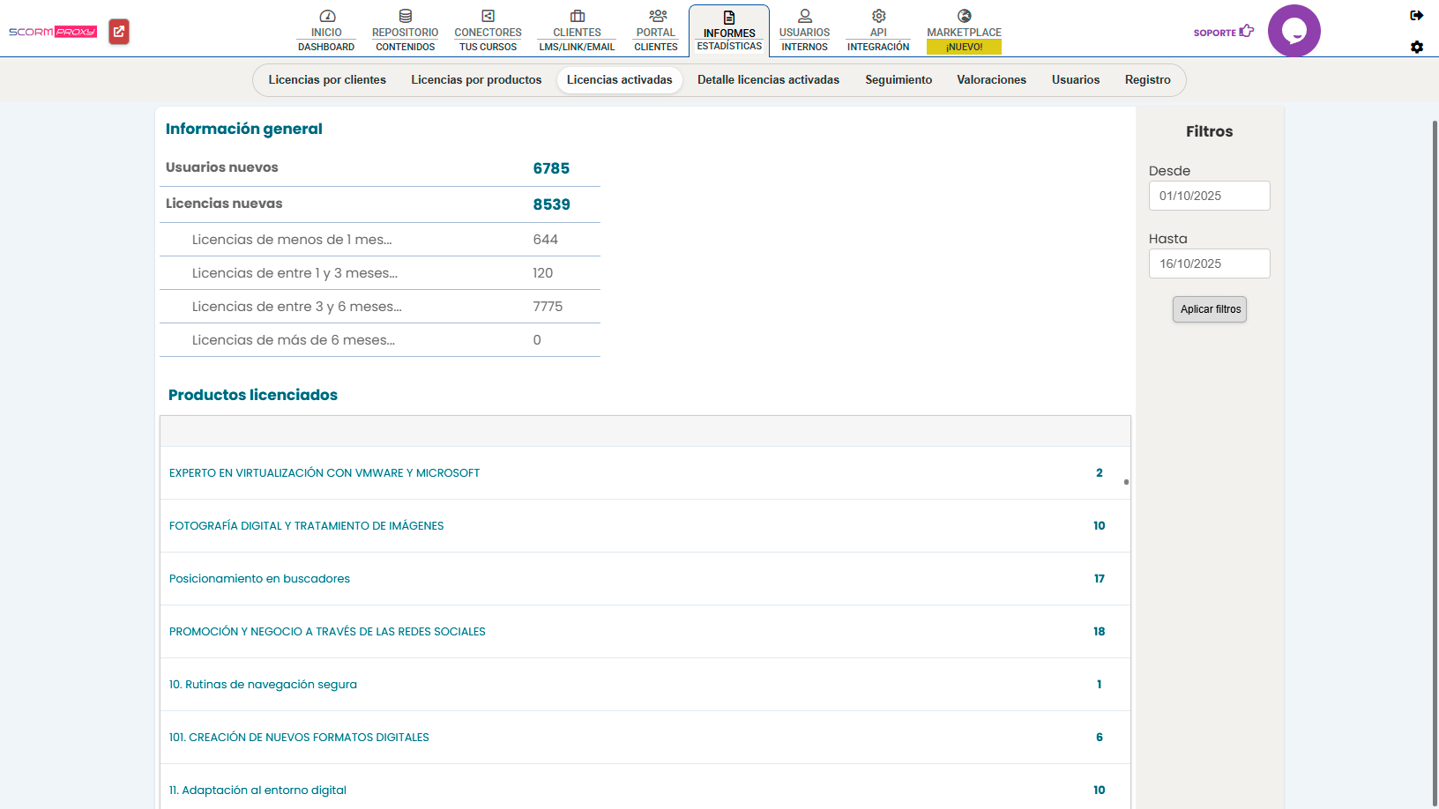
Task: Click the Conectores share icon
Action: click(488, 16)
